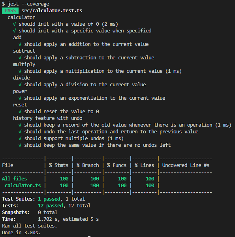Screen dimensions: 235x237
Task: Select the 'history feature with undo' group heading
Action: (48, 118)
